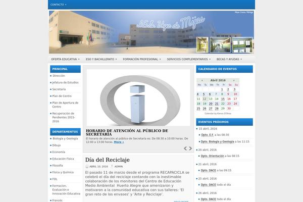Viewport: 303px width, 202px height.
Task: Open the Filosofía department link
Action: (x=58, y=166)
